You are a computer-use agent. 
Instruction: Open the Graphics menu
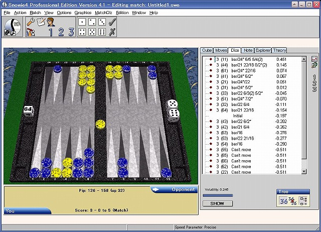pyautogui.click(x=83, y=13)
